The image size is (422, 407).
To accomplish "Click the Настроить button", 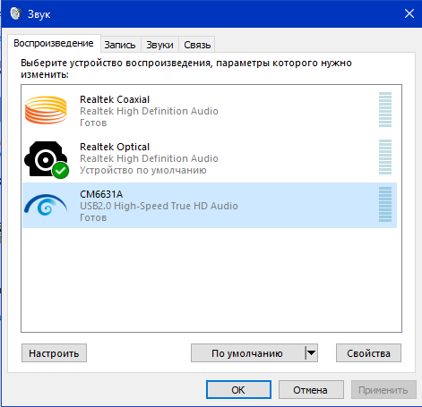I will (54, 353).
